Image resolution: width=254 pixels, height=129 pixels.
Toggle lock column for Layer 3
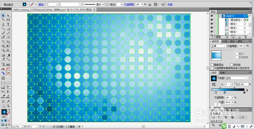pyautogui.click(x=215, y=16)
